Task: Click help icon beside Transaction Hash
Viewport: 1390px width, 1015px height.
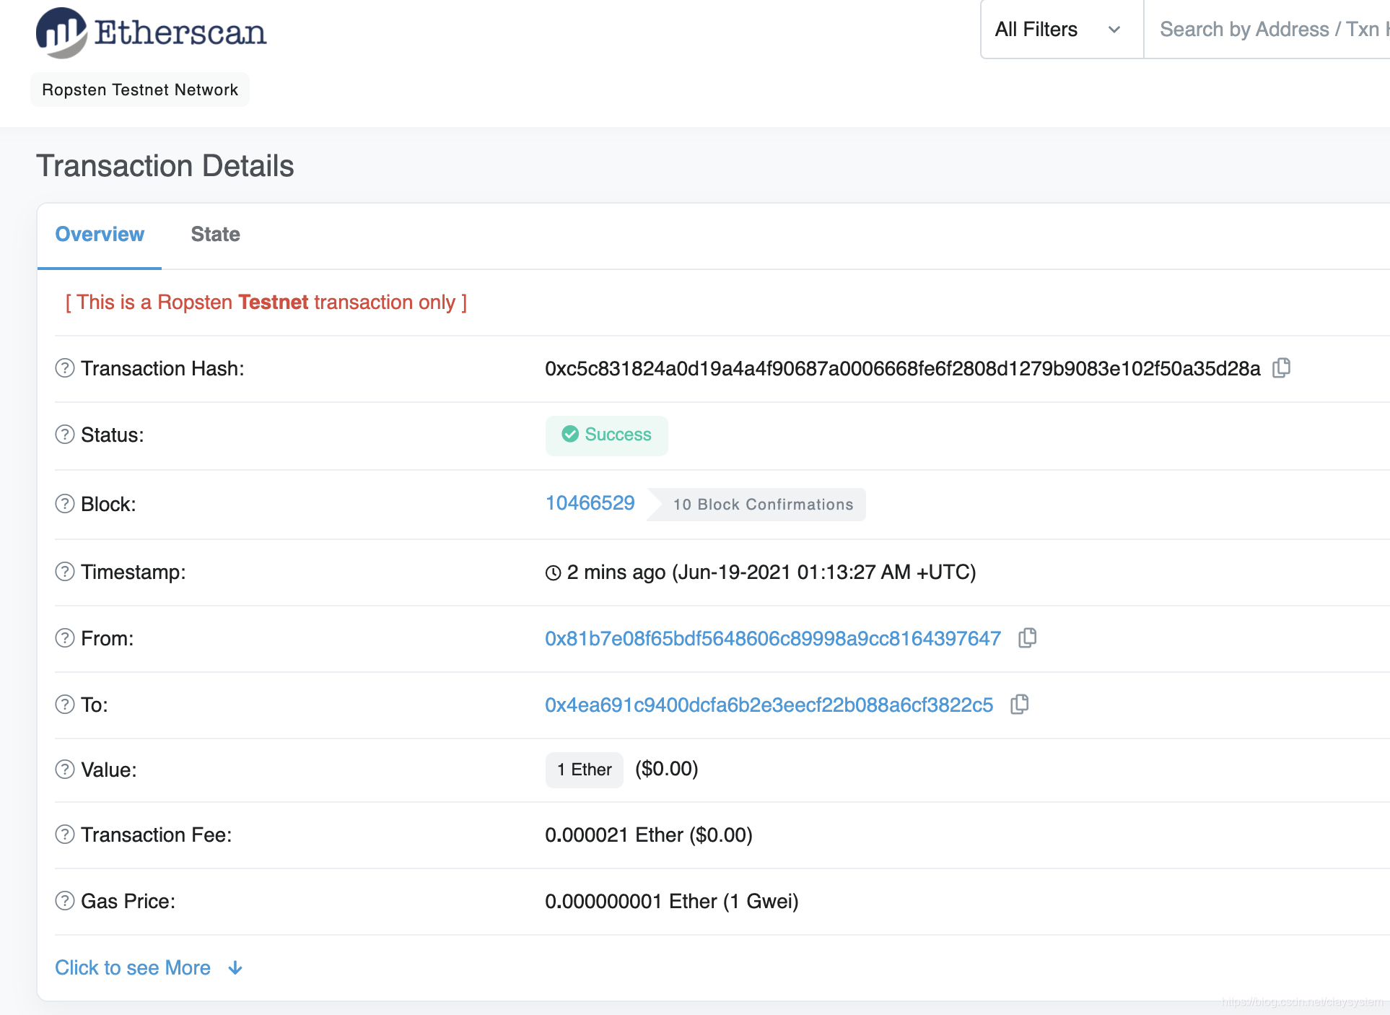Action: pyautogui.click(x=65, y=368)
